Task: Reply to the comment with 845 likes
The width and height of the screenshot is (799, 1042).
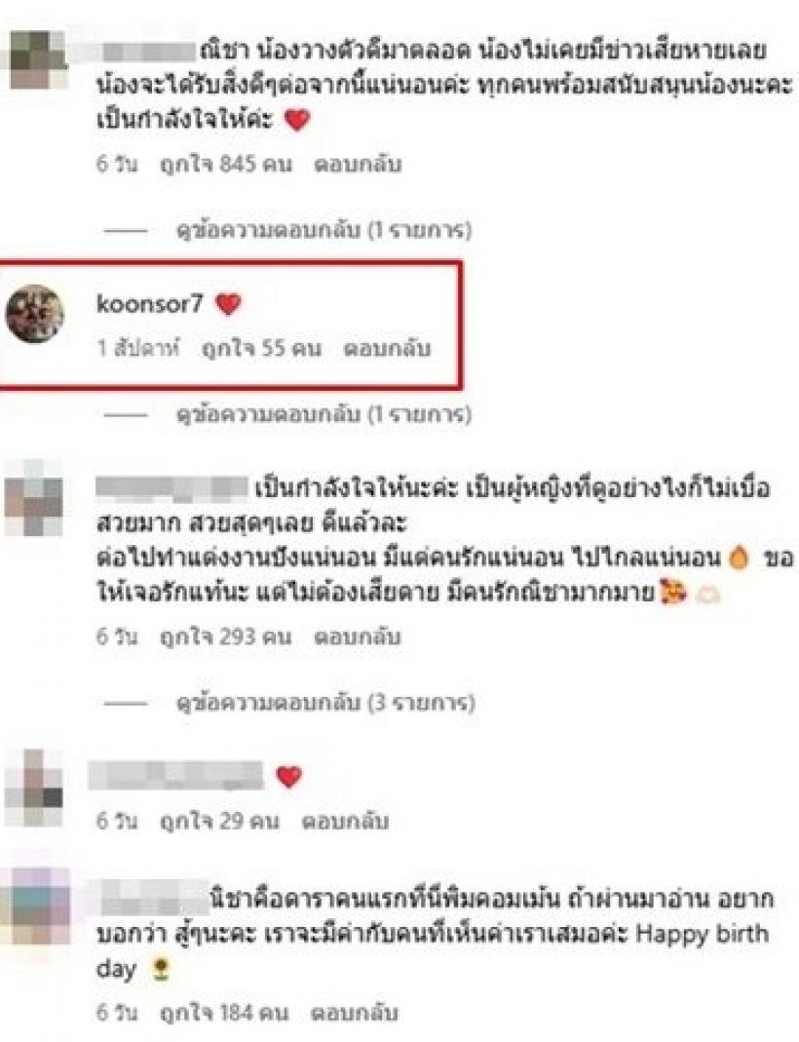Action: pos(358,164)
